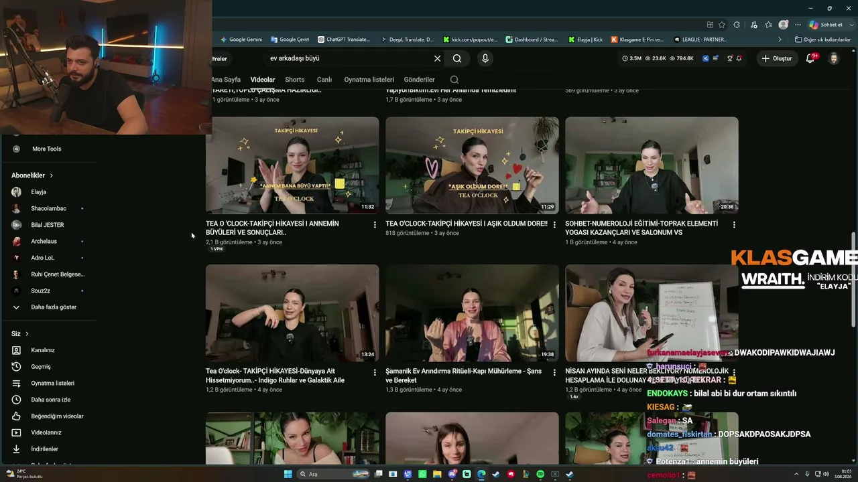This screenshot has height=482, width=858.
Task: Open ANNEMİN BÜYÜLERİ video thumbnail
Action: point(292,165)
